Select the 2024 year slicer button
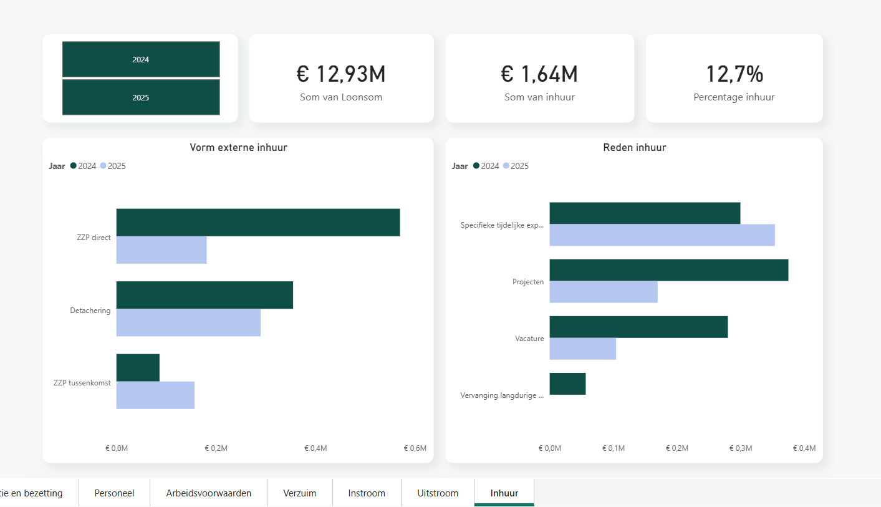This screenshot has height=507, width=881. pyautogui.click(x=141, y=59)
